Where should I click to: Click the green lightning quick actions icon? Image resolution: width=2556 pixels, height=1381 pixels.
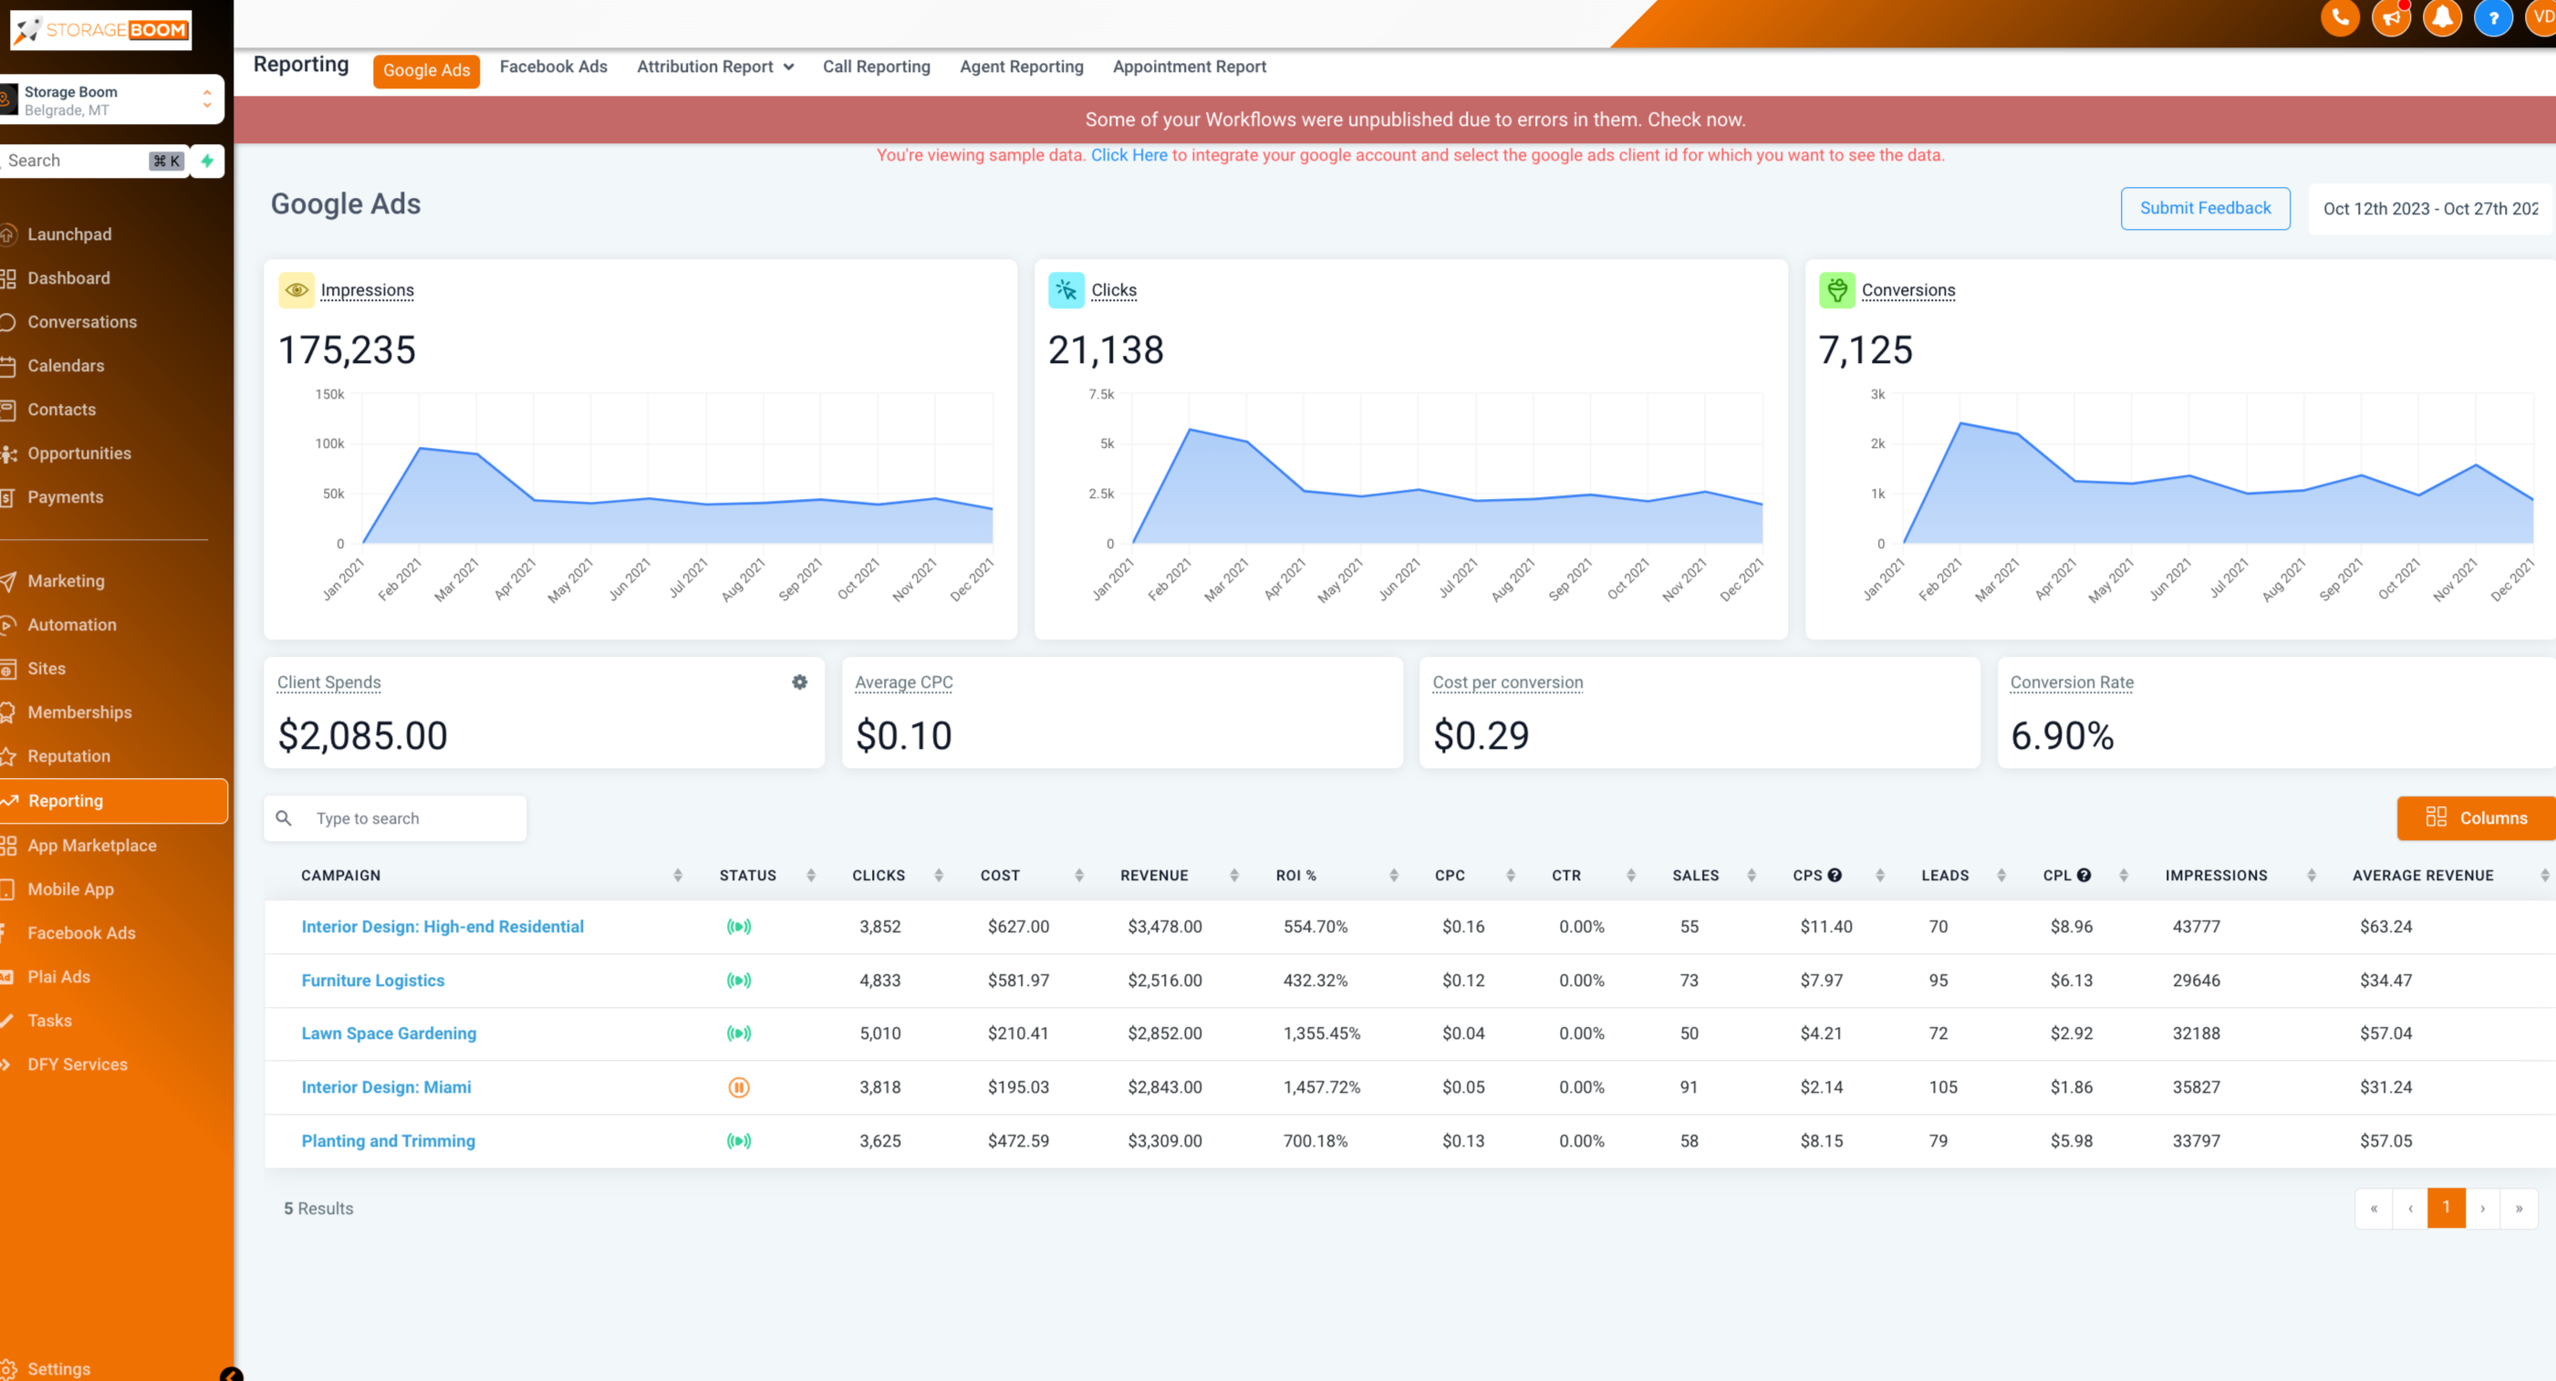point(206,161)
